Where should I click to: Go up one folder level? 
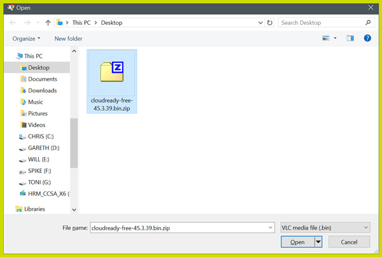point(48,23)
